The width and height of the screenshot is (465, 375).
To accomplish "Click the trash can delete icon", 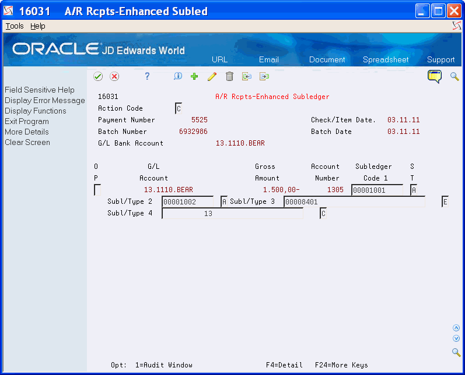I will click(x=229, y=76).
